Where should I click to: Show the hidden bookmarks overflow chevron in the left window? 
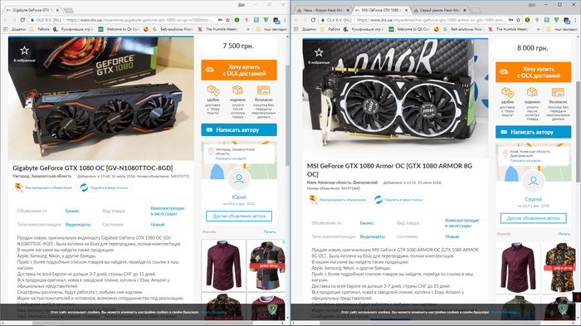click(247, 29)
